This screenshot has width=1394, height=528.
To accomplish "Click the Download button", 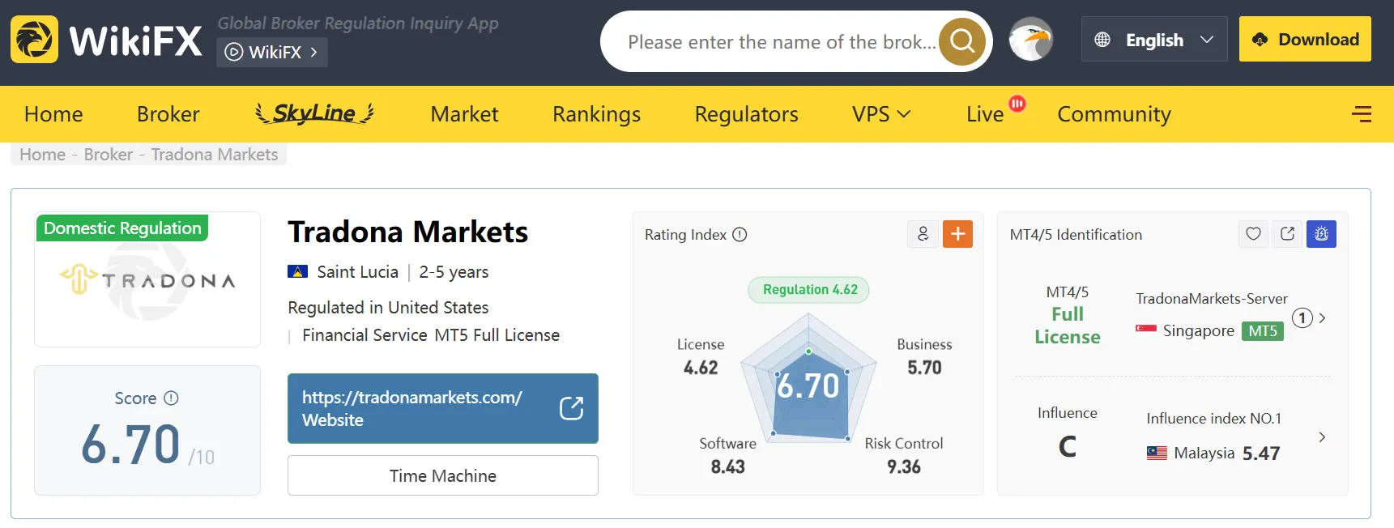I will coord(1305,39).
